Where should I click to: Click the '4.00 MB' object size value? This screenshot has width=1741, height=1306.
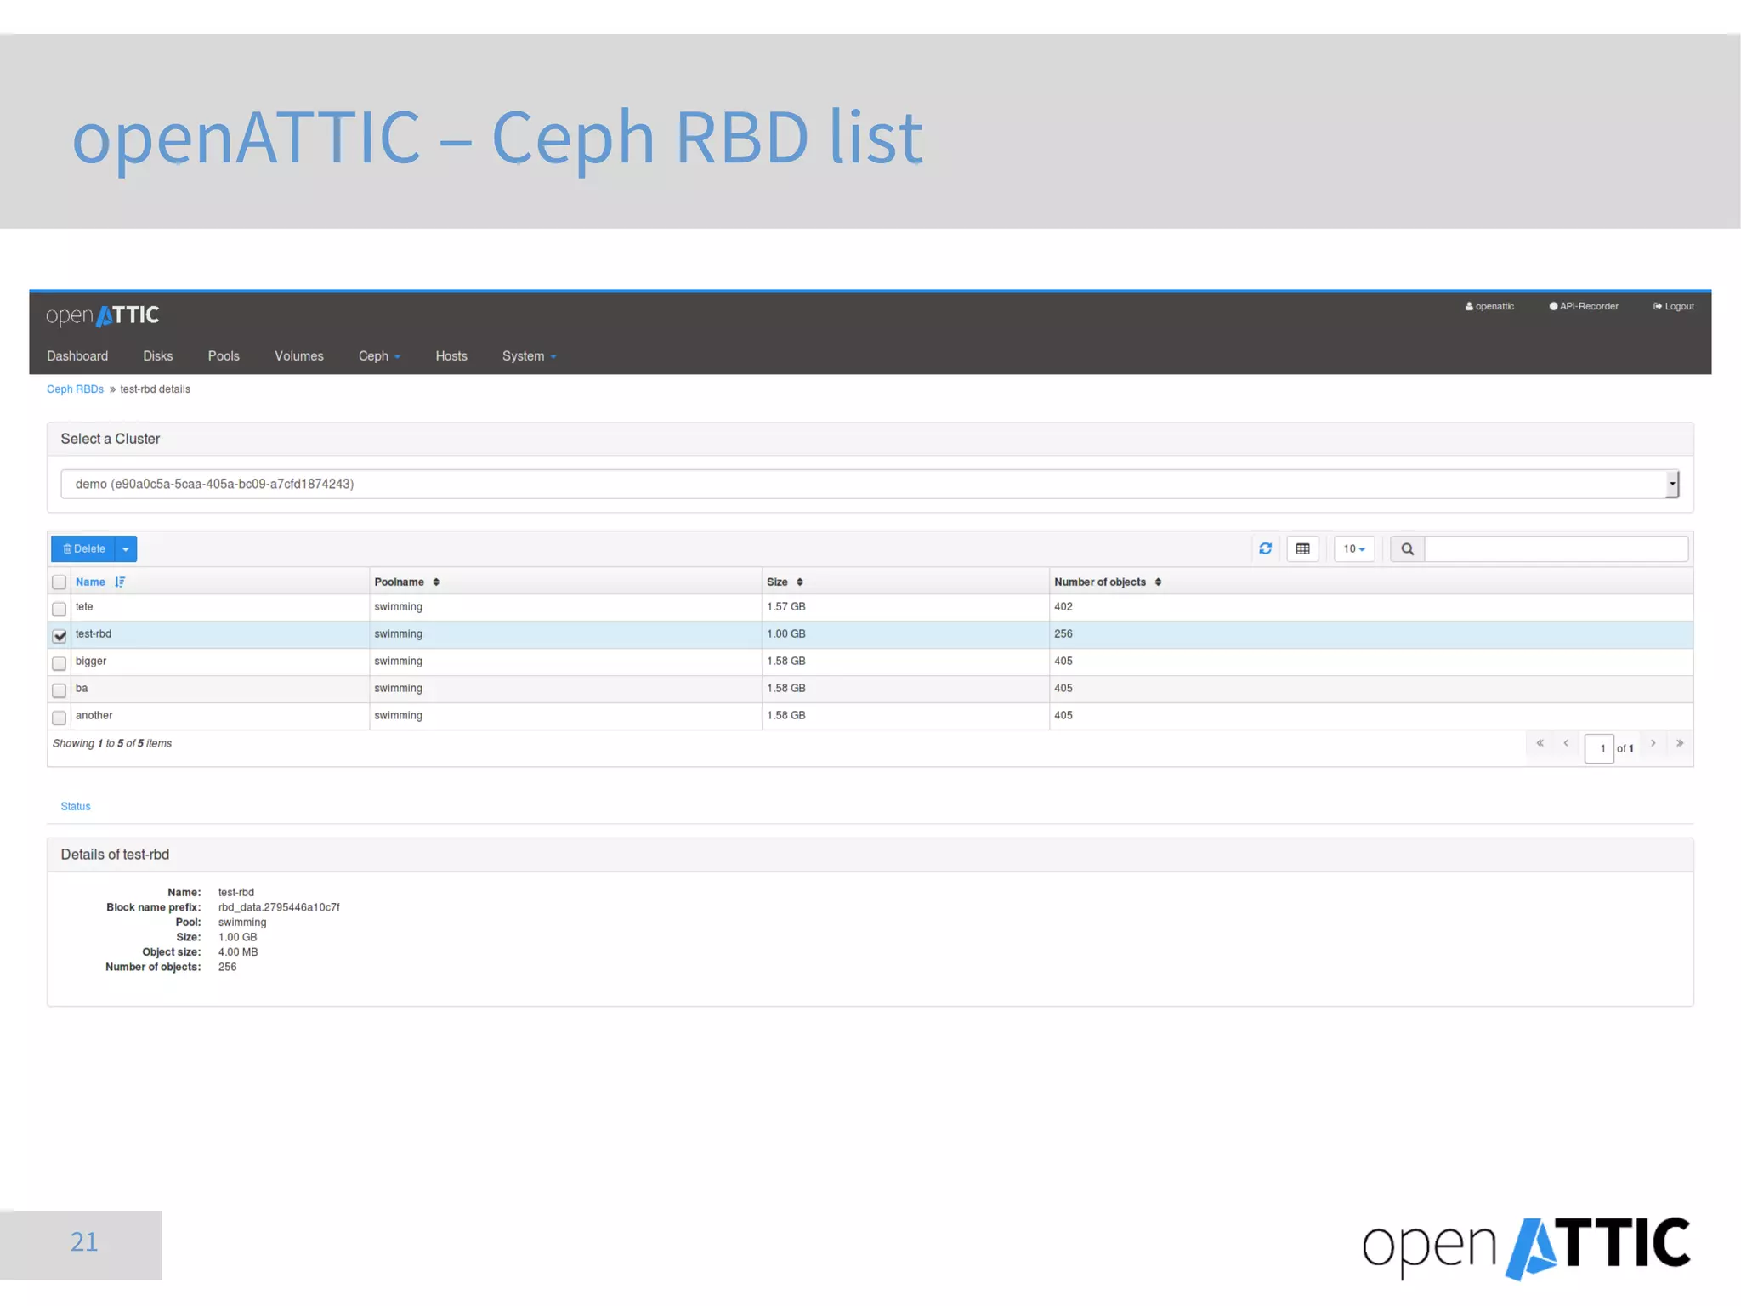(x=238, y=952)
